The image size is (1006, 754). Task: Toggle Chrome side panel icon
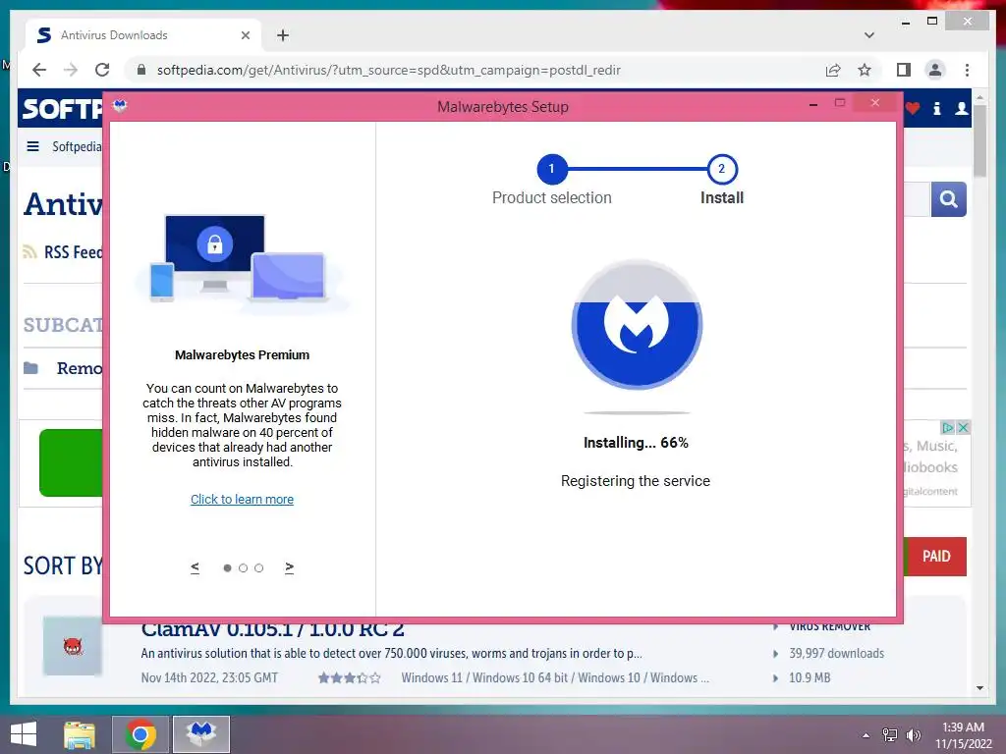904,70
